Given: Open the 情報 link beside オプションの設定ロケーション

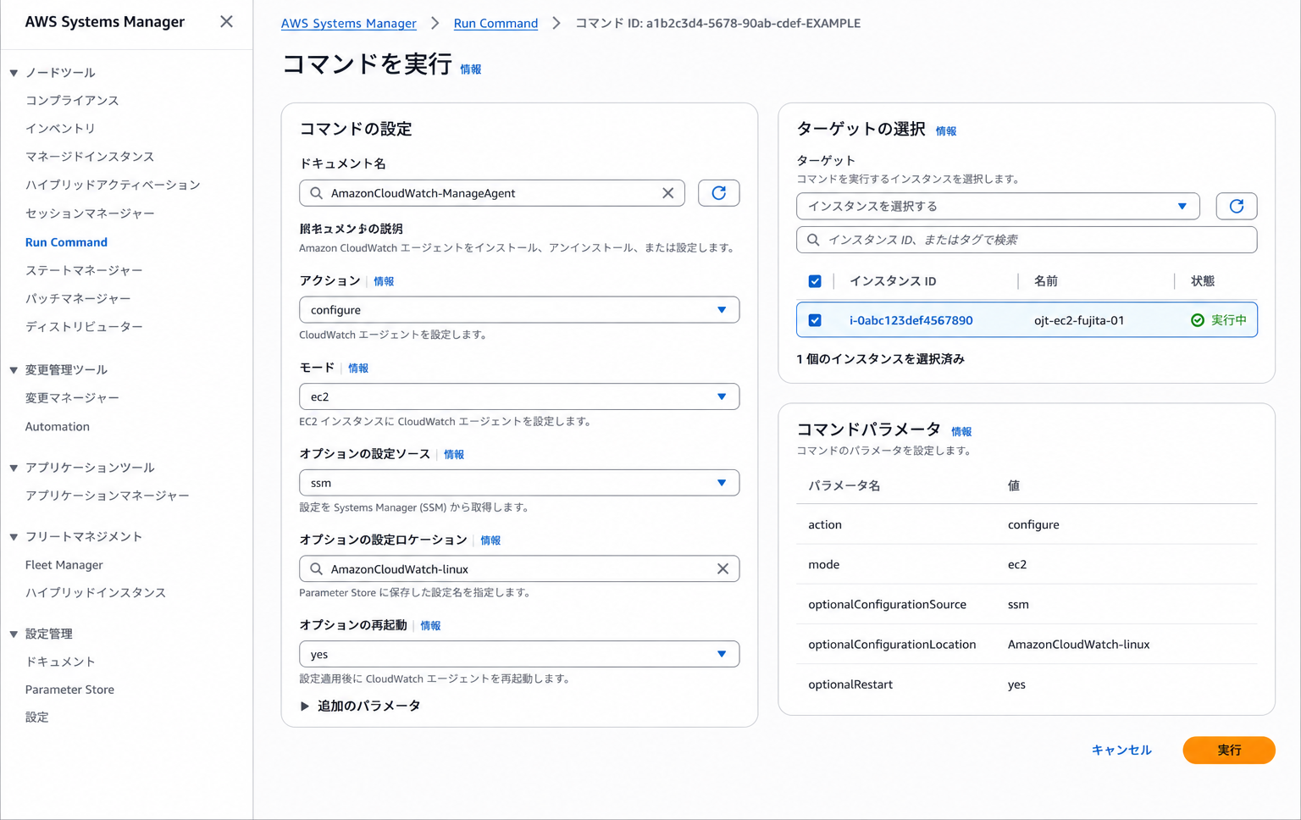Looking at the screenshot, I should (x=490, y=540).
